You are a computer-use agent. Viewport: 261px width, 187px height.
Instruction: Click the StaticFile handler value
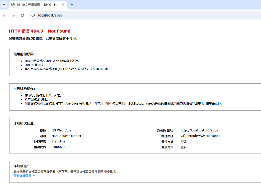58,141
